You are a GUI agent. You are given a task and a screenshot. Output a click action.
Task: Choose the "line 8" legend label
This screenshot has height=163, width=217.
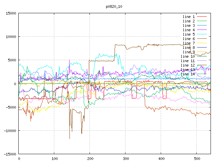pyautogui.click(x=189, y=48)
